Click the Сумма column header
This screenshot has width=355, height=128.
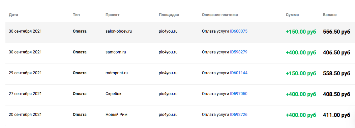click(292, 15)
